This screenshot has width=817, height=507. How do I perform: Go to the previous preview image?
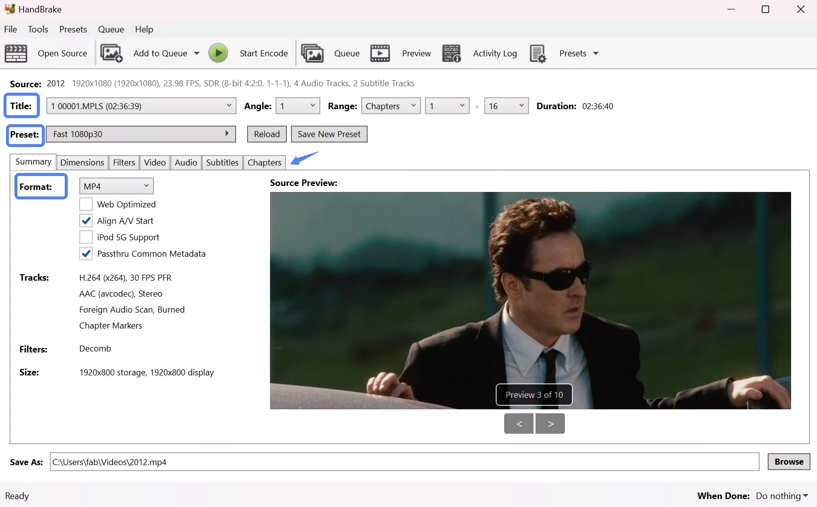pos(518,423)
